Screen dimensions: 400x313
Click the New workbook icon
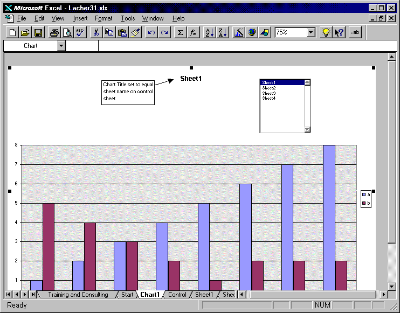pyautogui.click(x=12, y=33)
